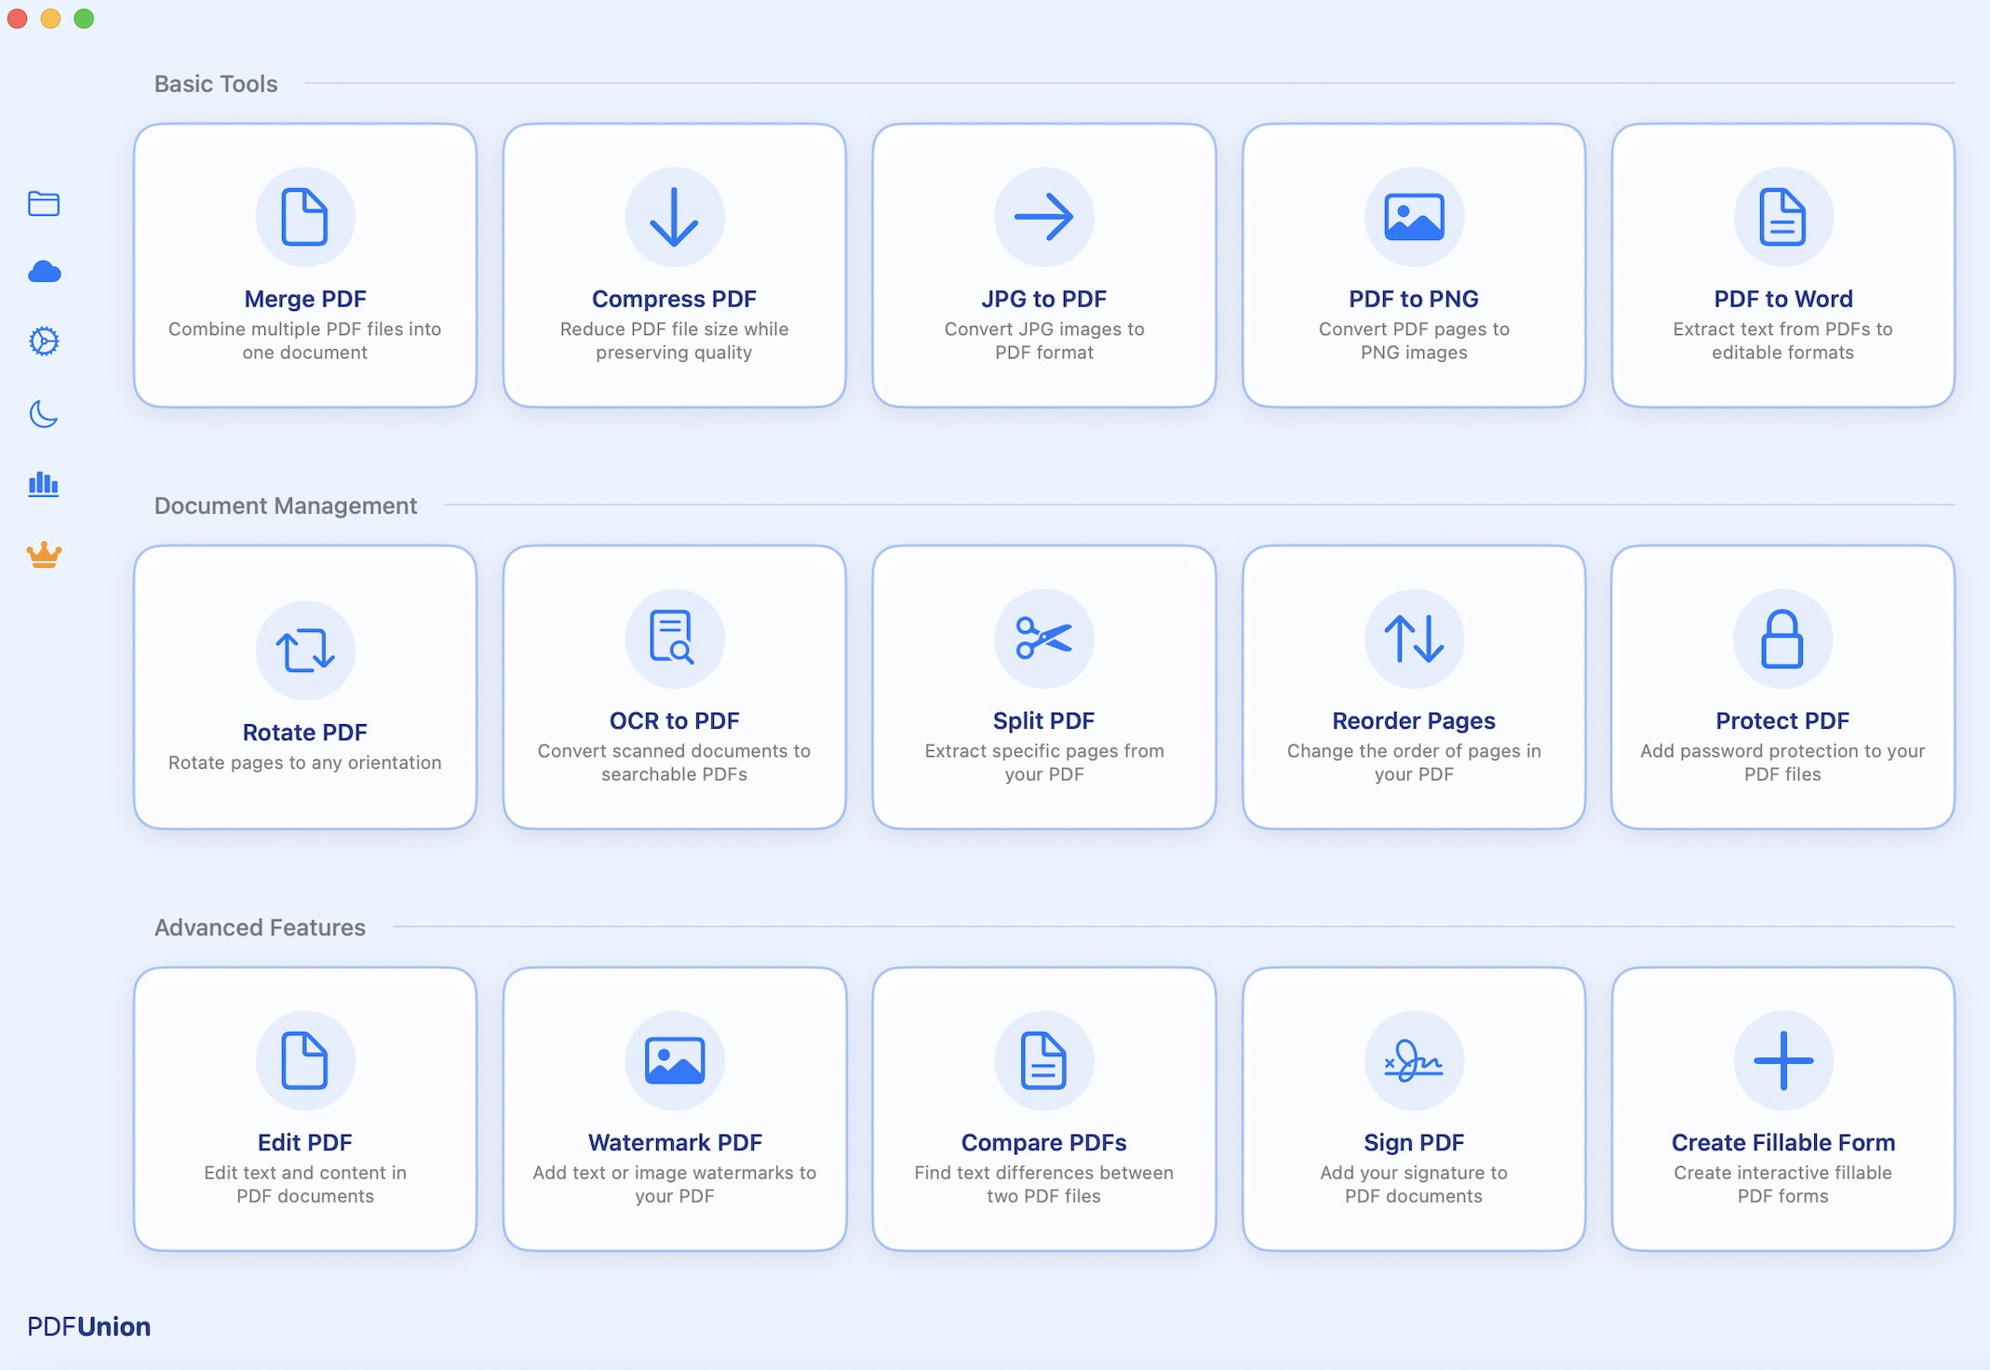This screenshot has height=1370, width=1990.
Task: Click the Compare PDFs document icon
Action: click(1044, 1060)
